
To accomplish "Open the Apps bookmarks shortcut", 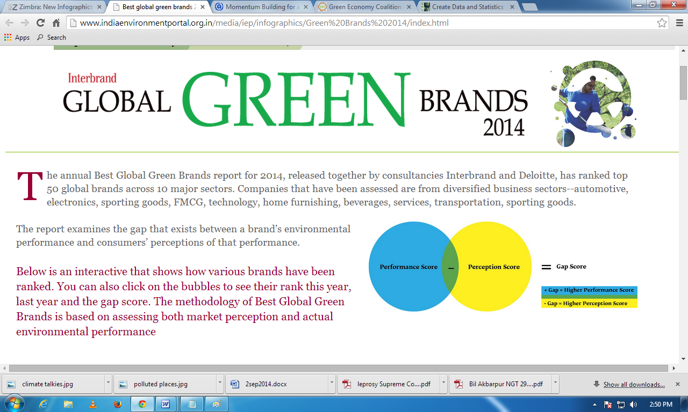I will point(17,38).
